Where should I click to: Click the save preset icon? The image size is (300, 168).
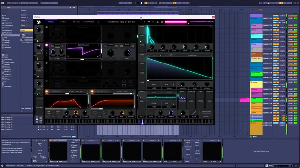coord(157,22)
